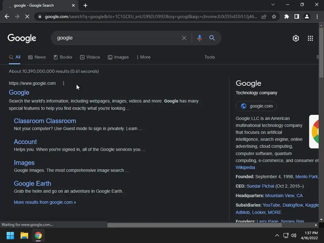Screen dimensions: 324x243
Task: Go to Google home via logo
Action: pyautogui.click(x=22, y=38)
